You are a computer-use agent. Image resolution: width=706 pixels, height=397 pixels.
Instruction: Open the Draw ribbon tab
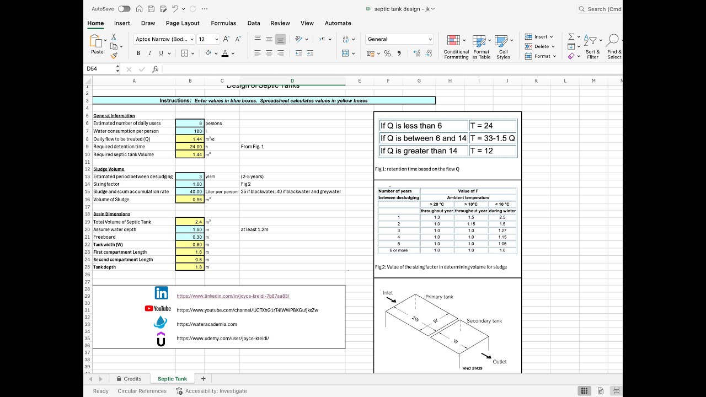click(x=148, y=23)
